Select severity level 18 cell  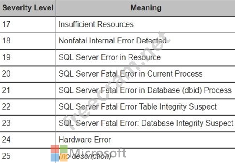point(28,41)
